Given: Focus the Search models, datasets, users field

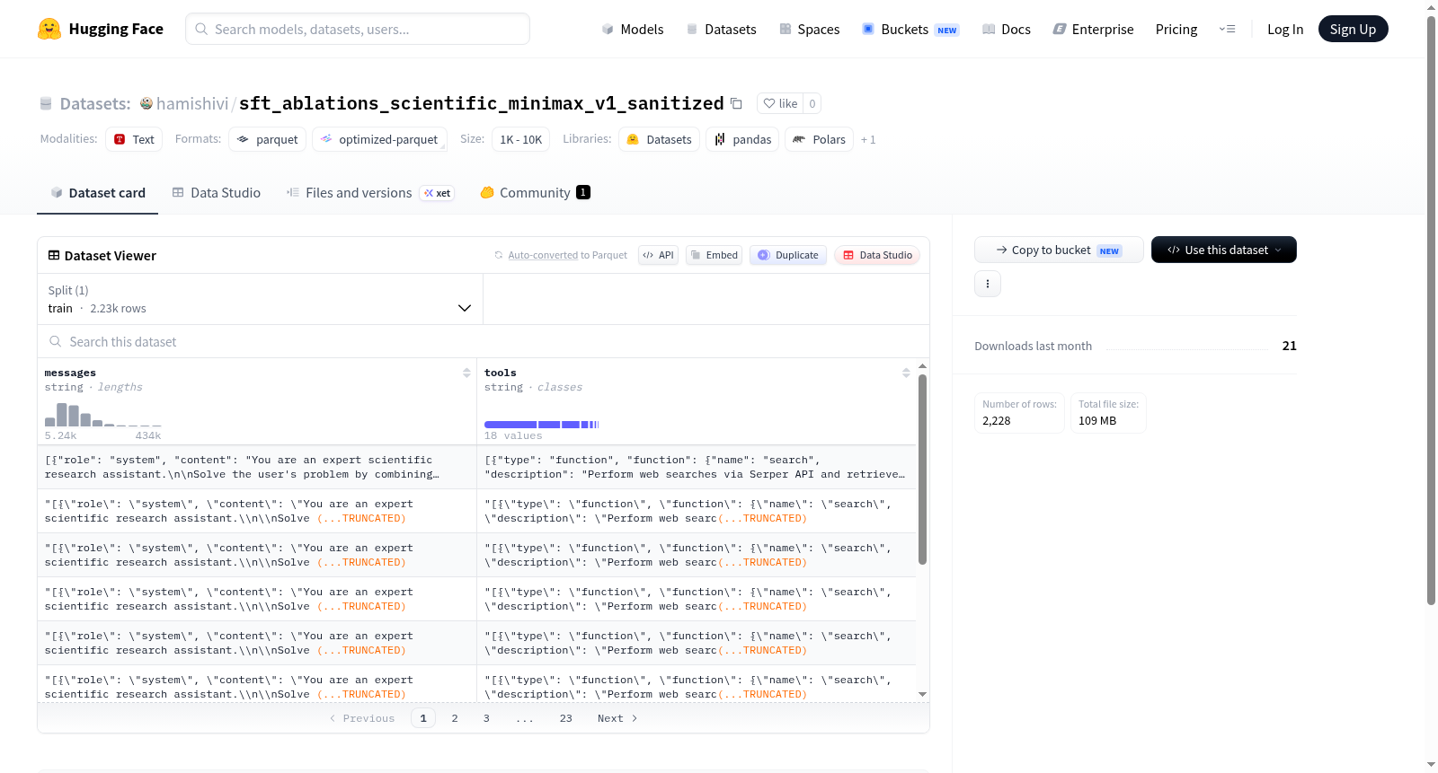Looking at the screenshot, I should [358, 29].
